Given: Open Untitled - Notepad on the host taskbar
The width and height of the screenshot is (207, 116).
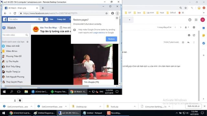Looking at the screenshot, I should 93,113.
